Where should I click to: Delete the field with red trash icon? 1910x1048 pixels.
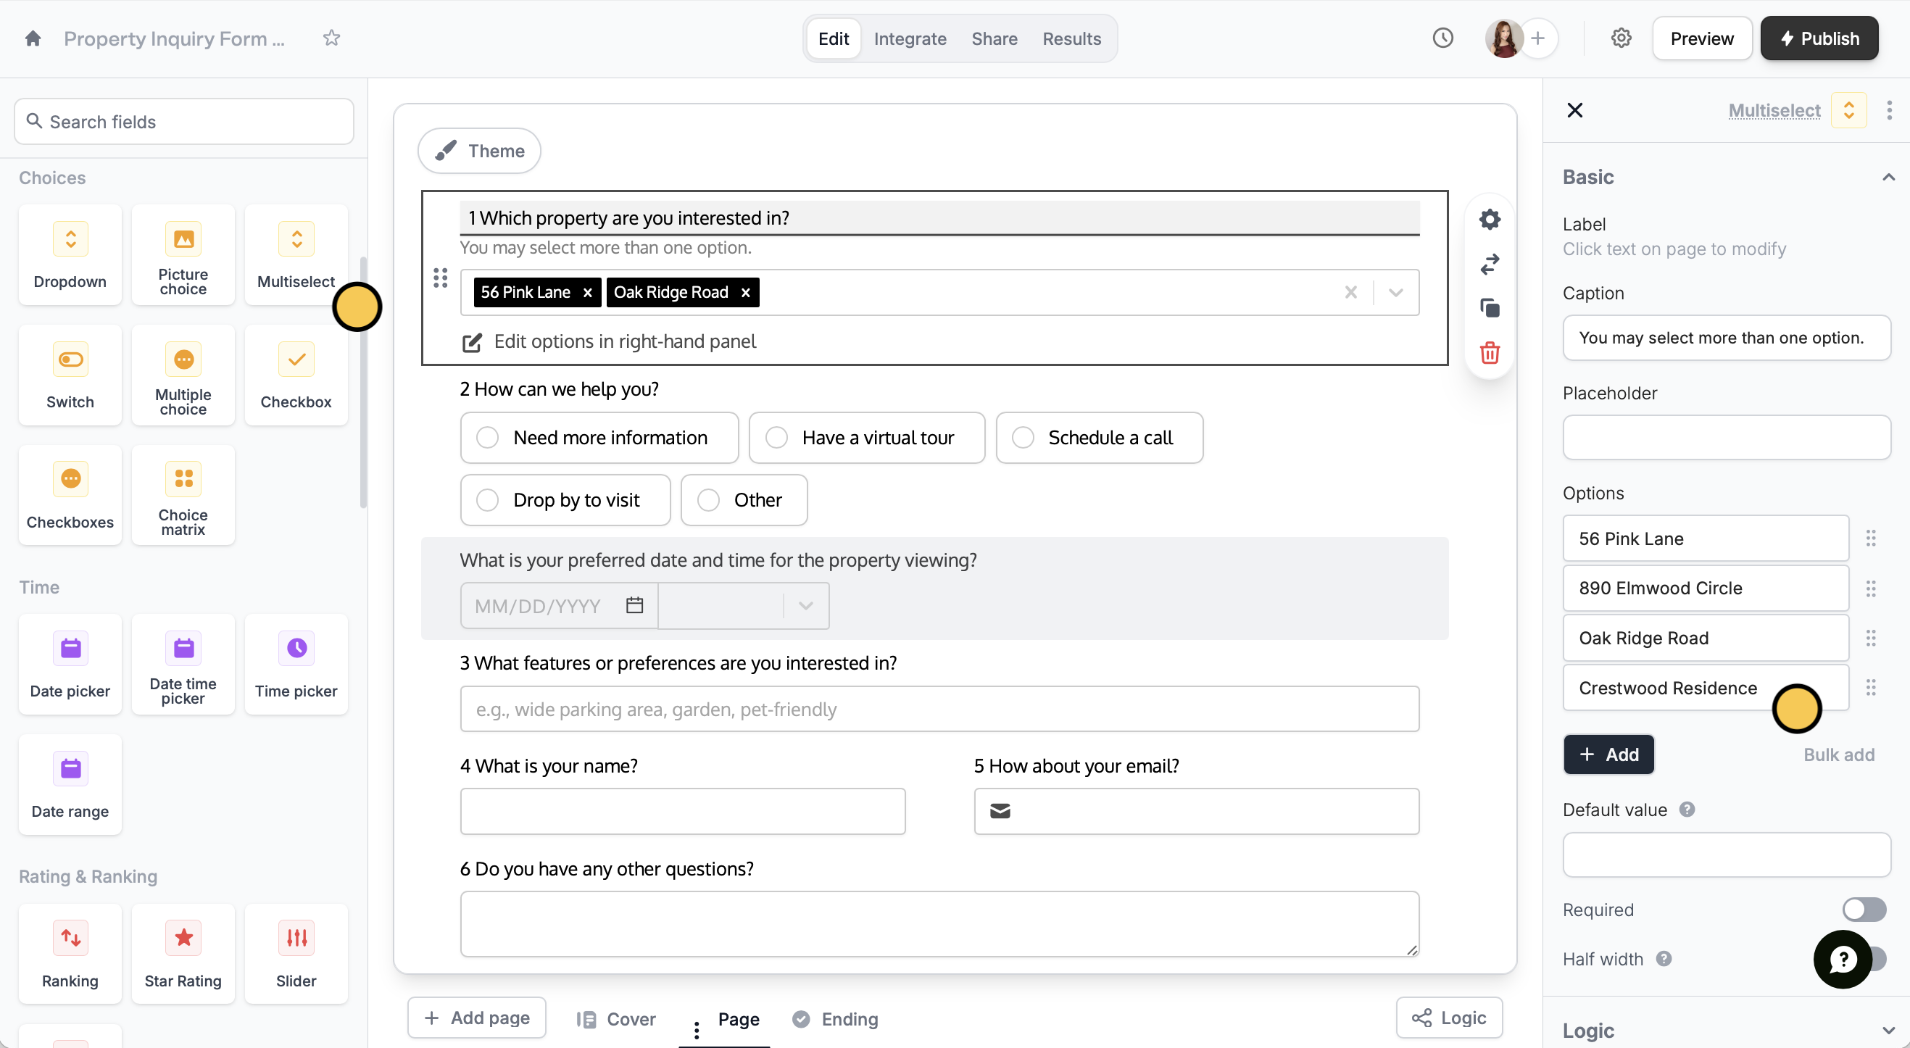(1490, 353)
